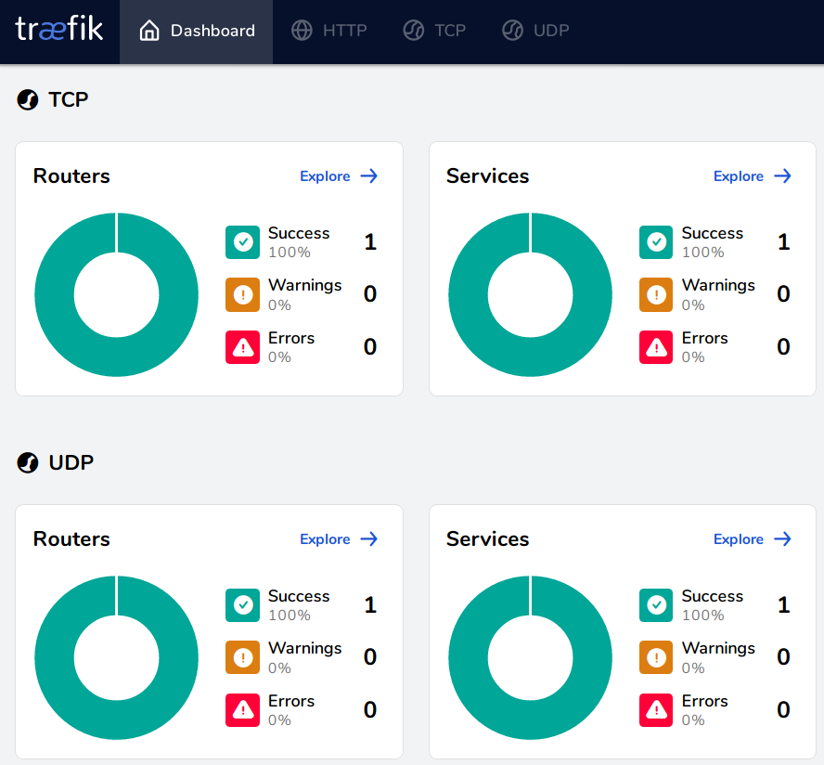Viewport: 824px width, 765px height.
Task: Click the UDP section header icon
Action: [x=28, y=462]
